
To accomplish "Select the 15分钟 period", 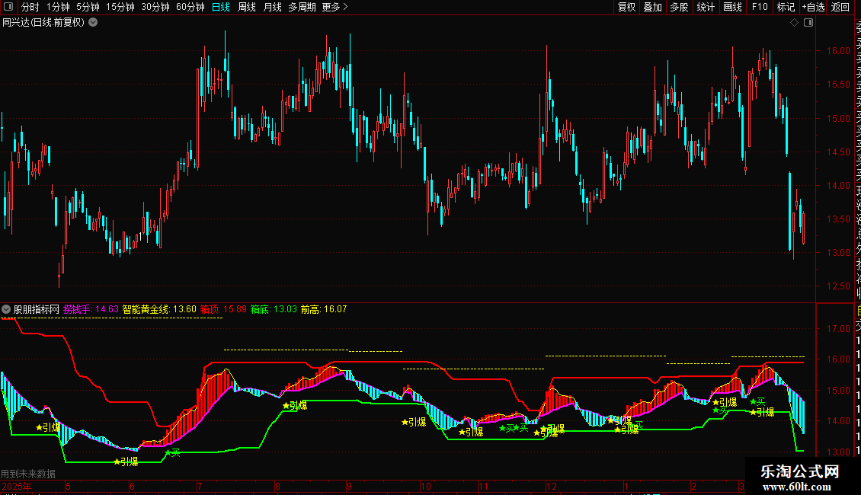I will [x=120, y=7].
